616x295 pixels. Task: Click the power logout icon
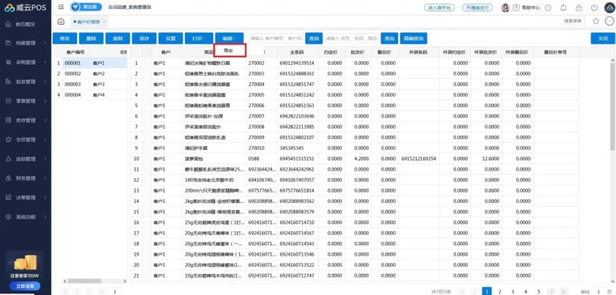tap(594, 8)
